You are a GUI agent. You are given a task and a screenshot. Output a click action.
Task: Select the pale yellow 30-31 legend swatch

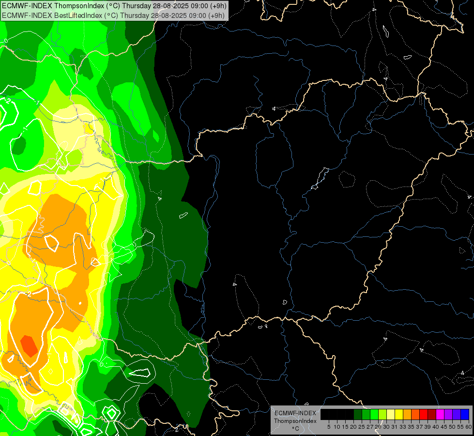391,414
